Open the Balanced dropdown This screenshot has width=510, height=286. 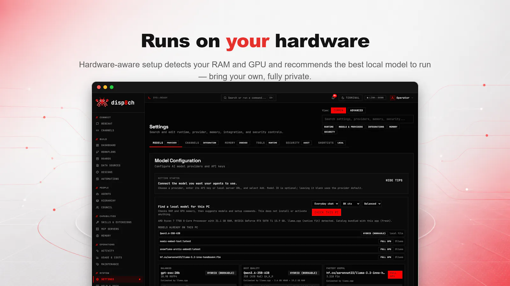click(x=372, y=204)
